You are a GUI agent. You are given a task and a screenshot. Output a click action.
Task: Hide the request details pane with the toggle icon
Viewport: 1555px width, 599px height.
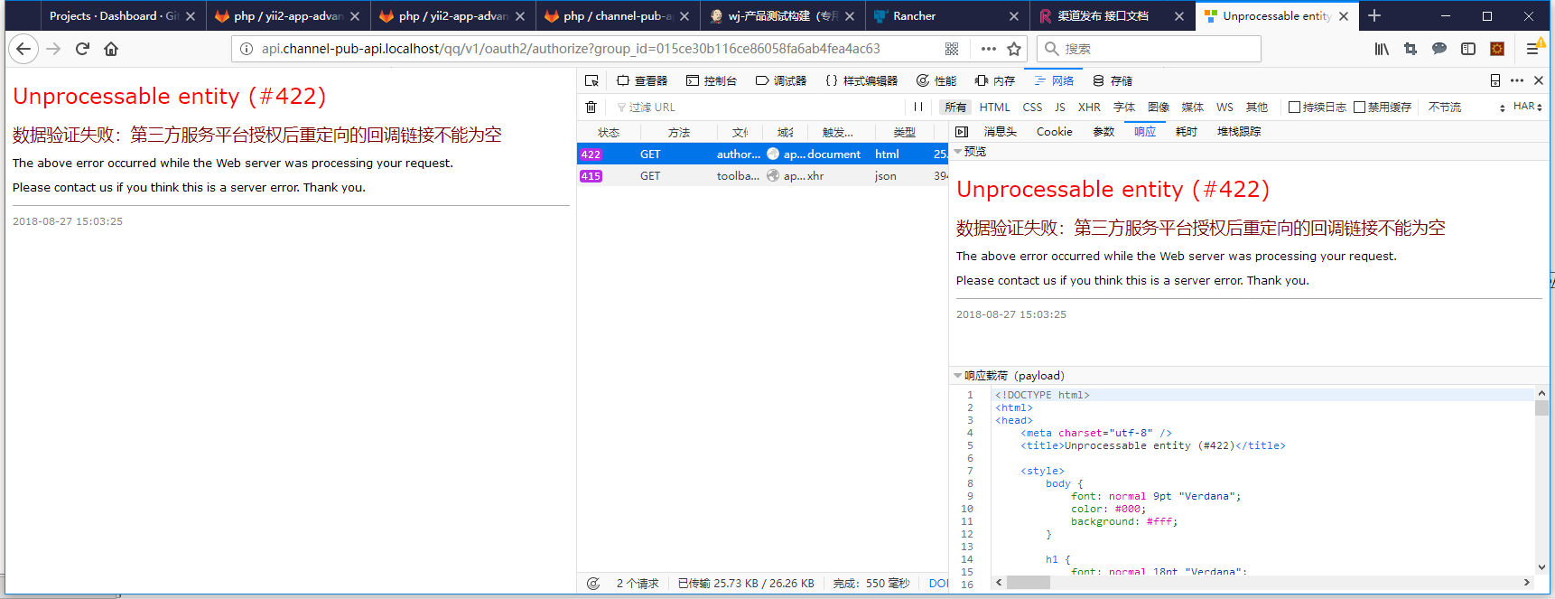coord(962,132)
